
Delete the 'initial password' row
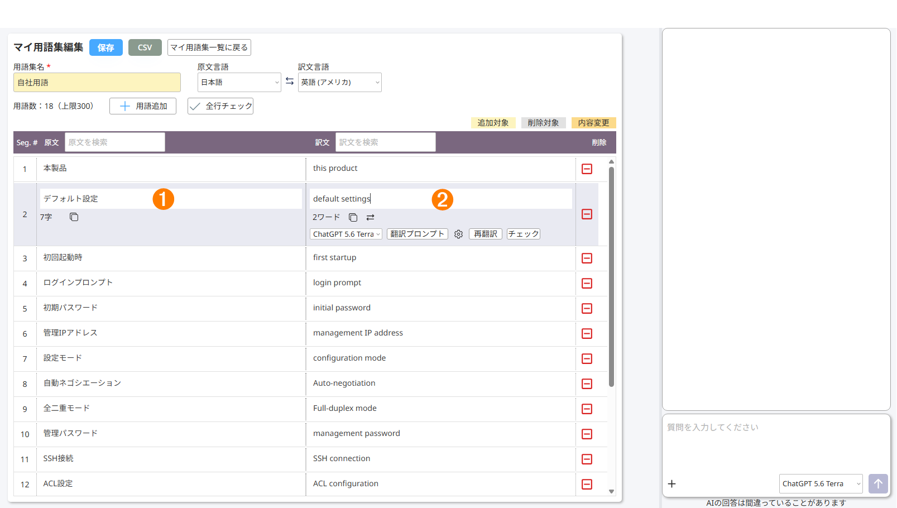click(587, 308)
